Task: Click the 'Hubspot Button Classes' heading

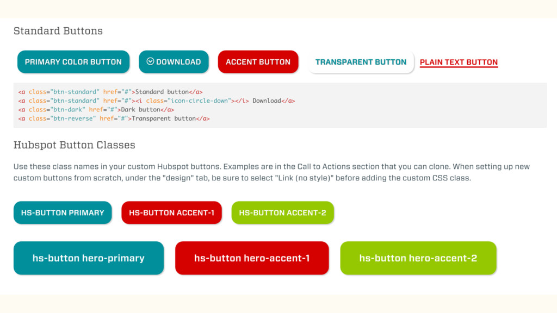Action: tap(75, 145)
